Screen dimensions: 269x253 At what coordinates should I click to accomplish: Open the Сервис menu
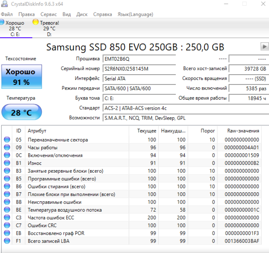[48, 14]
